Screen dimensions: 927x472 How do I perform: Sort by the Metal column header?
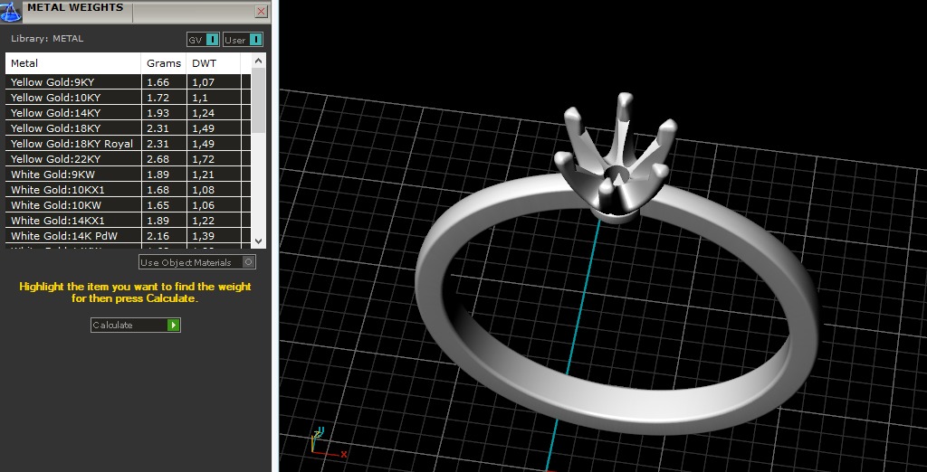click(72, 63)
